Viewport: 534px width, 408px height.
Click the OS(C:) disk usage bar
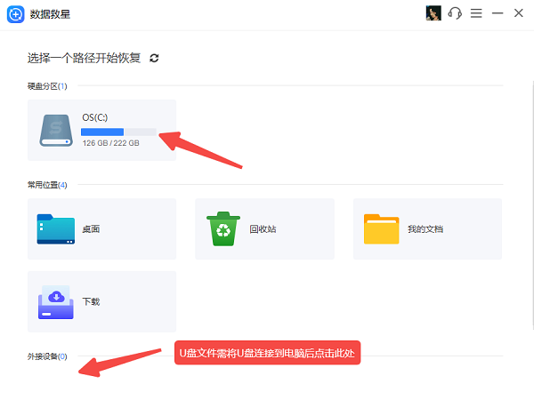[118, 132]
